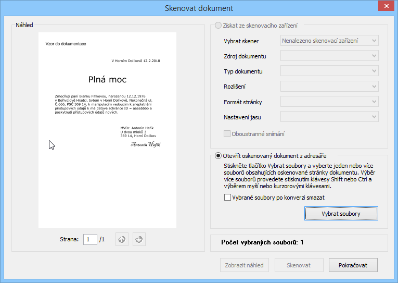Click the 'Plná moc' document preview thumbnail
The width and height of the screenshot is (398, 283).
coord(108,130)
